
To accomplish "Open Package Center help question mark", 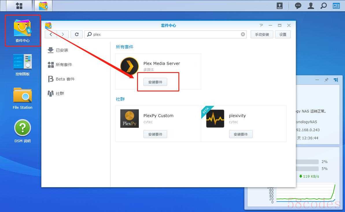I will (261, 25).
